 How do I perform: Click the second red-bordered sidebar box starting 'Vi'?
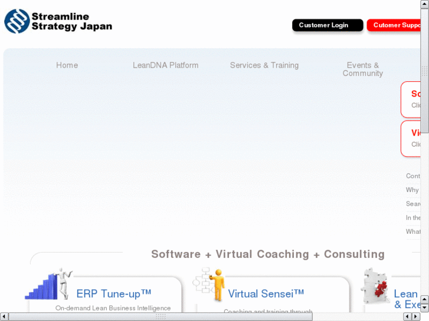click(x=411, y=138)
